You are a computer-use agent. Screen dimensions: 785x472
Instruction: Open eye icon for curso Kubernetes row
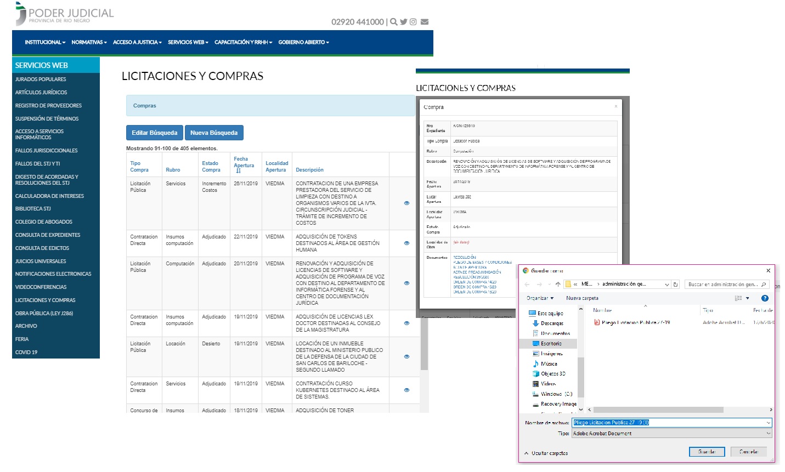pos(406,390)
